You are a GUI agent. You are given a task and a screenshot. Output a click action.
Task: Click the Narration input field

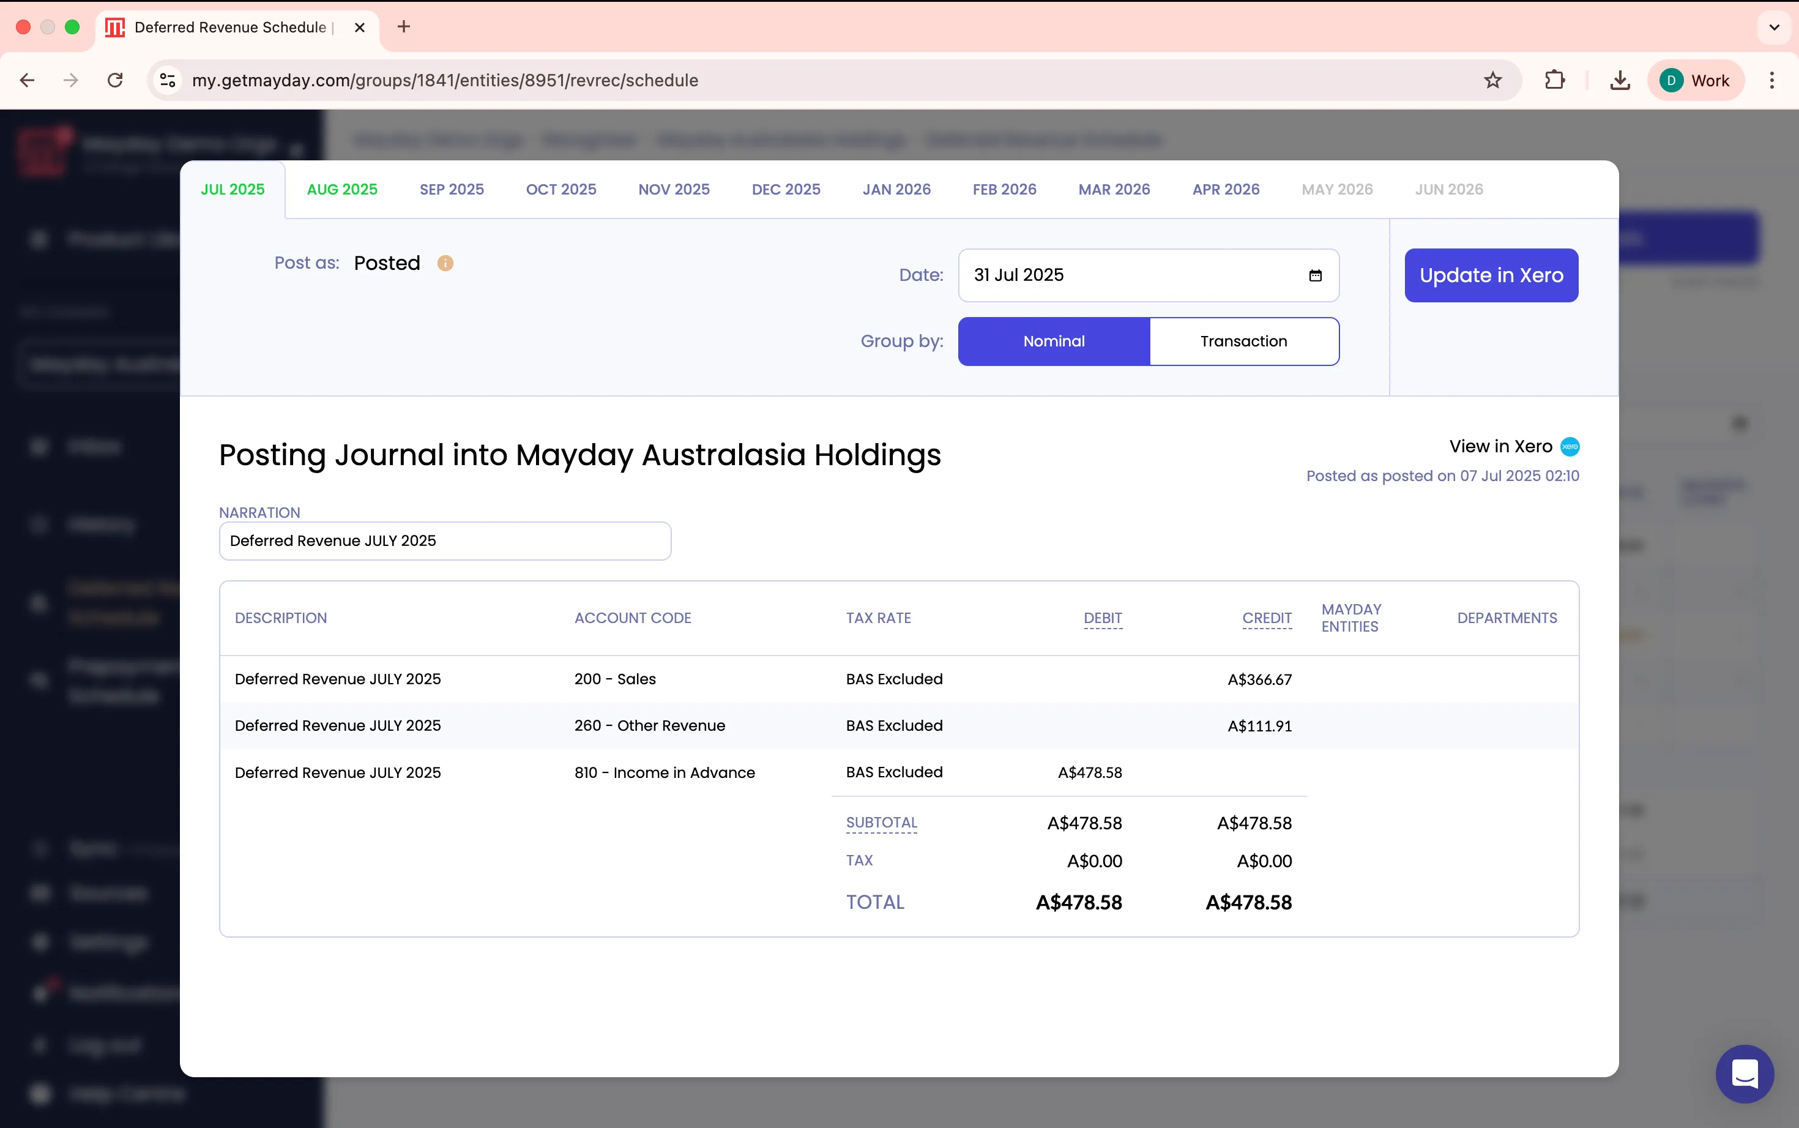tap(444, 541)
